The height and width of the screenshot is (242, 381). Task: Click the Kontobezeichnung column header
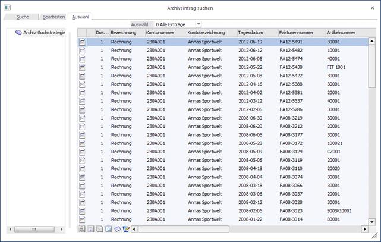pyautogui.click(x=209, y=32)
